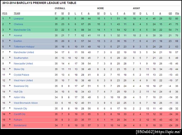Viewport: 182px width, 135px height.
Task: Open West Bromwich Albion team page
Action: 26,103
